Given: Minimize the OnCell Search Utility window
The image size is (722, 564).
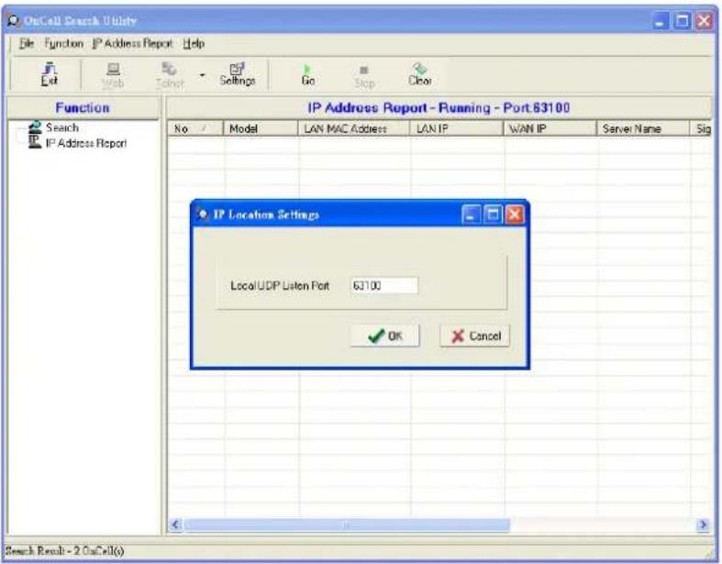Looking at the screenshot, I should [x=661, y=21].
